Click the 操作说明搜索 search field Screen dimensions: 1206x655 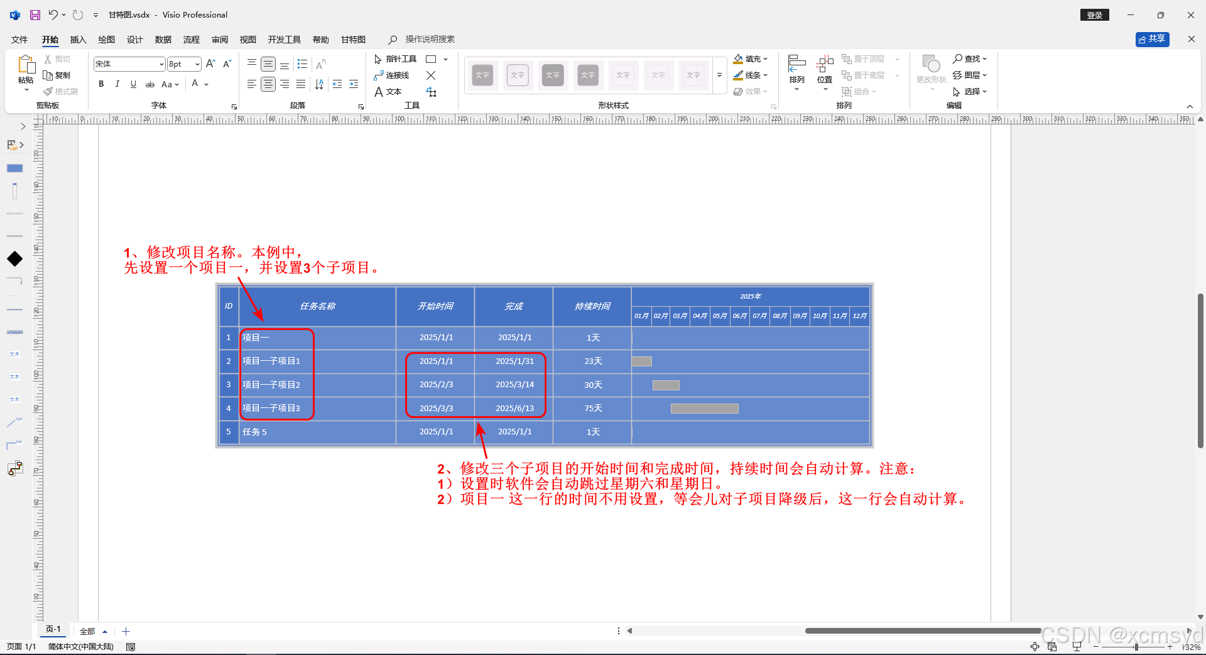click(x=430, y=40)
